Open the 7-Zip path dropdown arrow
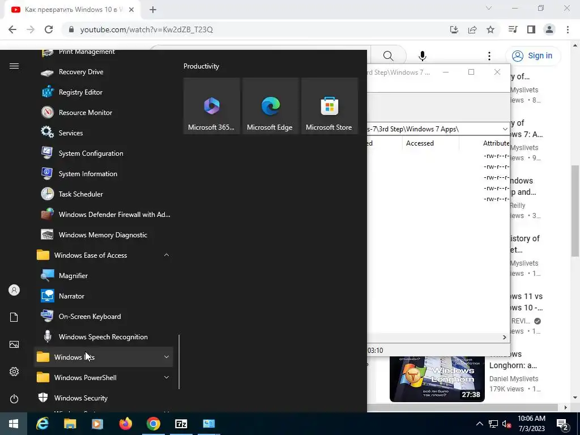 [x=505, y=129]
